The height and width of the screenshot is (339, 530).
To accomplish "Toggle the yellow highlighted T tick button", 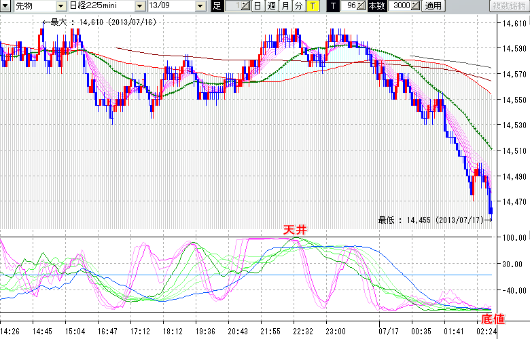I will tap(312, 6).
